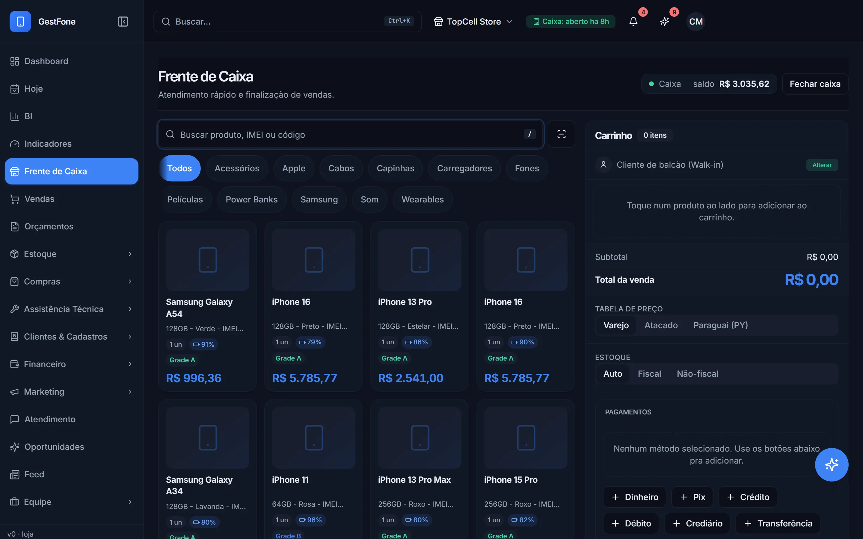Open the Frente de Caixa page
The image size is (863, 539).
[71, 171]
